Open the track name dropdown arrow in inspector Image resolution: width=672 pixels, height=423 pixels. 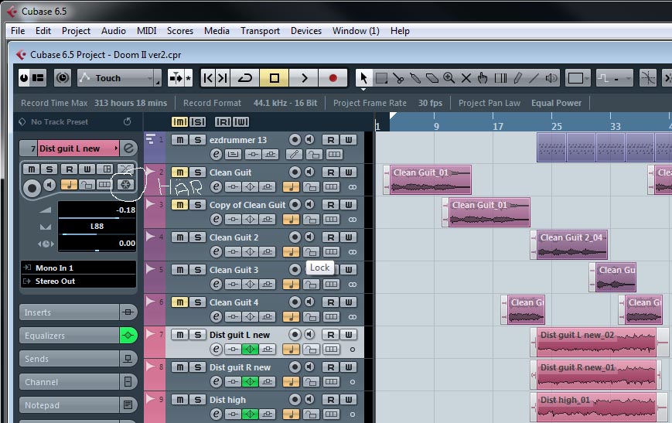point(115,148)
